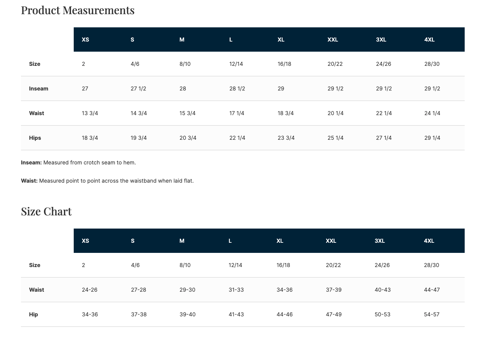This screenshot has width=487, height=342.
Task: Select the 24-26 waist range cell
Action: pyautogui.click(x=90, y=290)
